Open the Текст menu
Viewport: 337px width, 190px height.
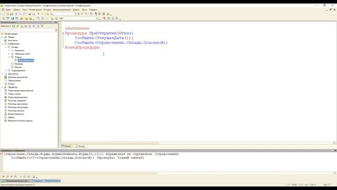[25, 9]
